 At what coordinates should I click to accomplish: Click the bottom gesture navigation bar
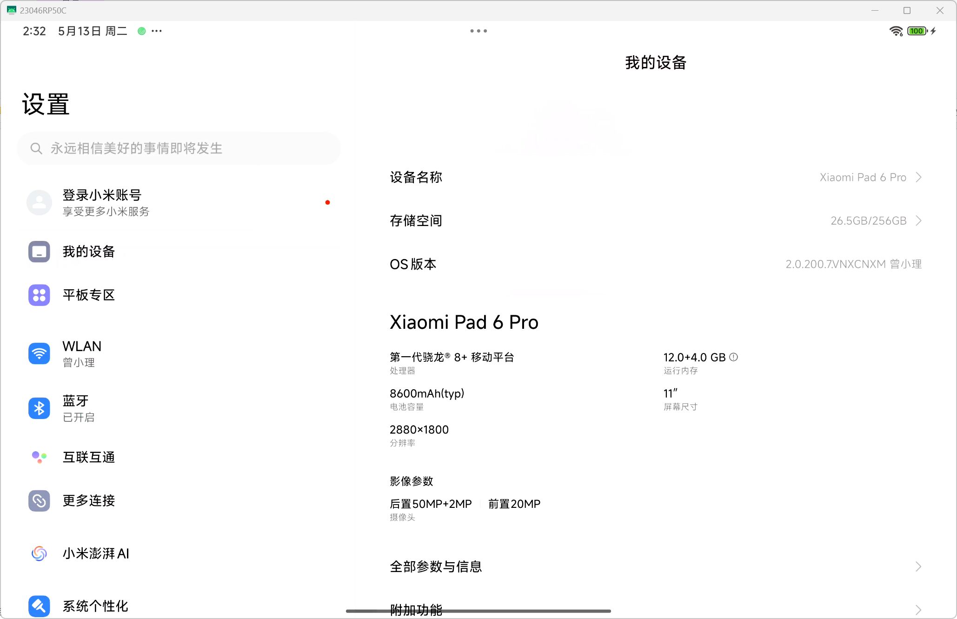click(x=478, y=611)
